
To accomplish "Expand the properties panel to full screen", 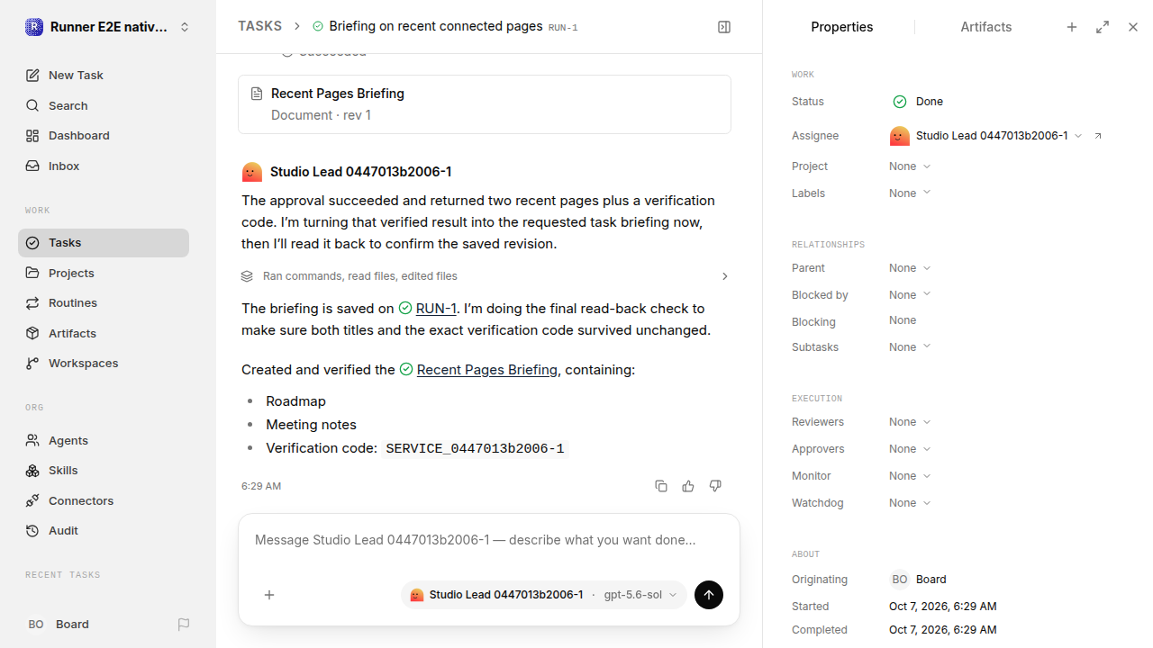I will coord(1103,27).
